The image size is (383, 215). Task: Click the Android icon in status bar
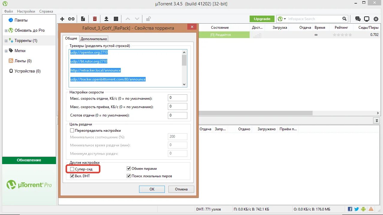point(364,209)
